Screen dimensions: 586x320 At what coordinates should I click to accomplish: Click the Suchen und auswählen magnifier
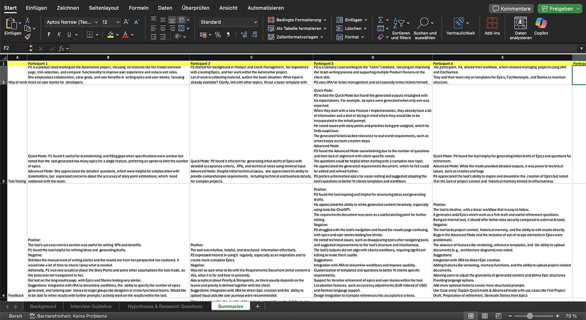pos(423,23)
